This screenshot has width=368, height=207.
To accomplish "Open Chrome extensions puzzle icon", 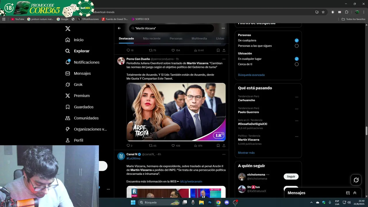I will click(x=346, y=12).
